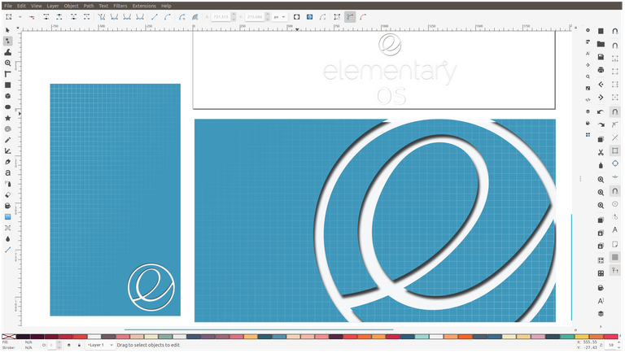Screen dimensions: 625x353
Task: Open the Extensions menu
Action: tap(144, 6)
